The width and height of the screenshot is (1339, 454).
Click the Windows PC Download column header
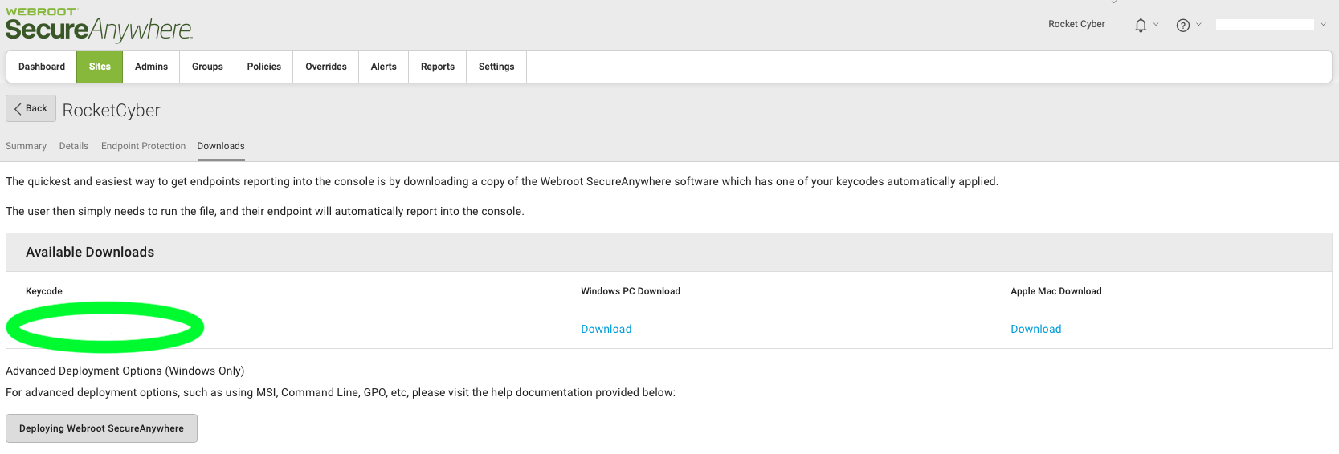coord(631,291)
